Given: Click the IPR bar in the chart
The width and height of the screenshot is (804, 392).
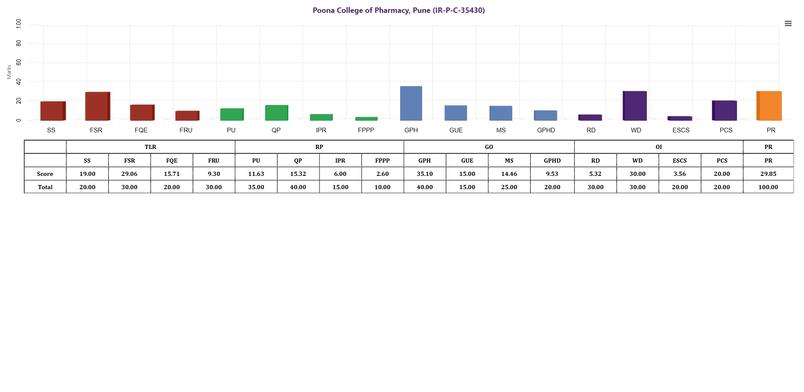Looking at the screenshot, I should [x=321, y=117].
